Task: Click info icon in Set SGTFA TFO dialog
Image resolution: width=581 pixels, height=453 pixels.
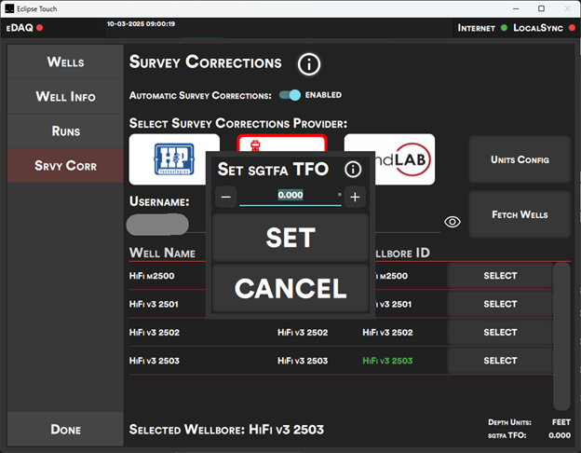Action: pos(353,170)
